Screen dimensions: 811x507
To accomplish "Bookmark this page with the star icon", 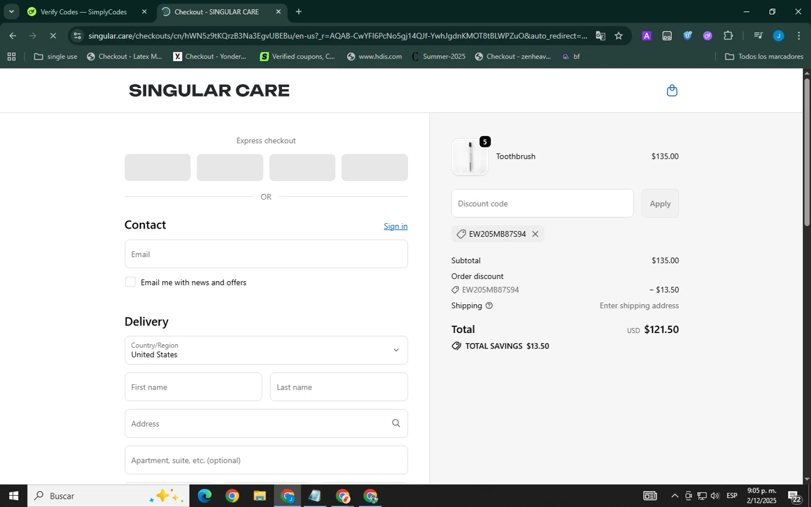I will (x=619, y=36).
